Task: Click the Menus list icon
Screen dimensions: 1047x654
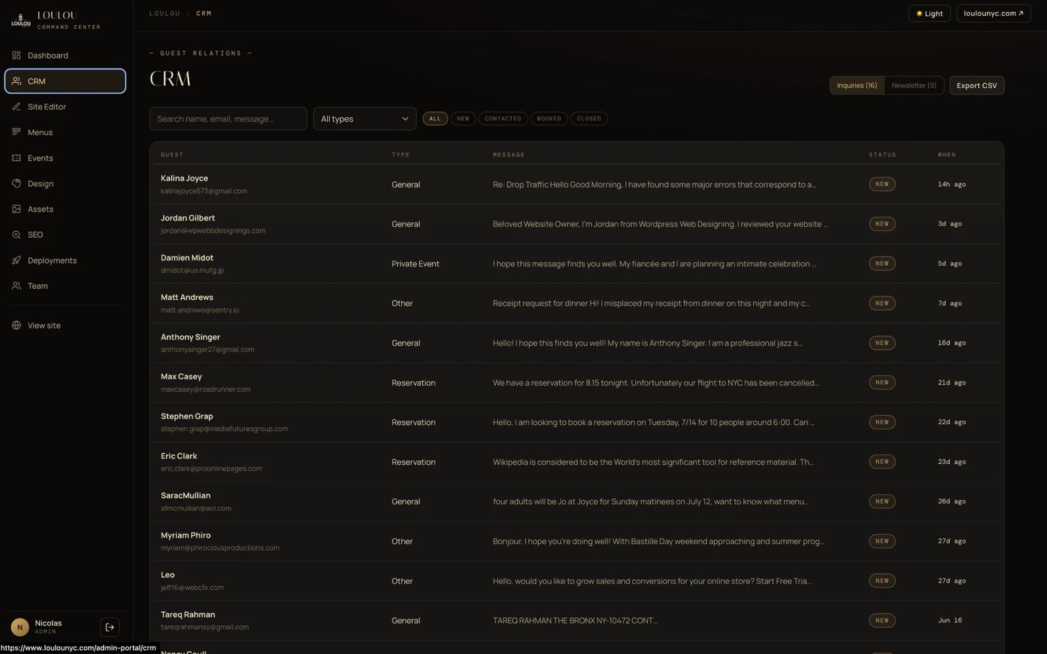Action: 16,132
